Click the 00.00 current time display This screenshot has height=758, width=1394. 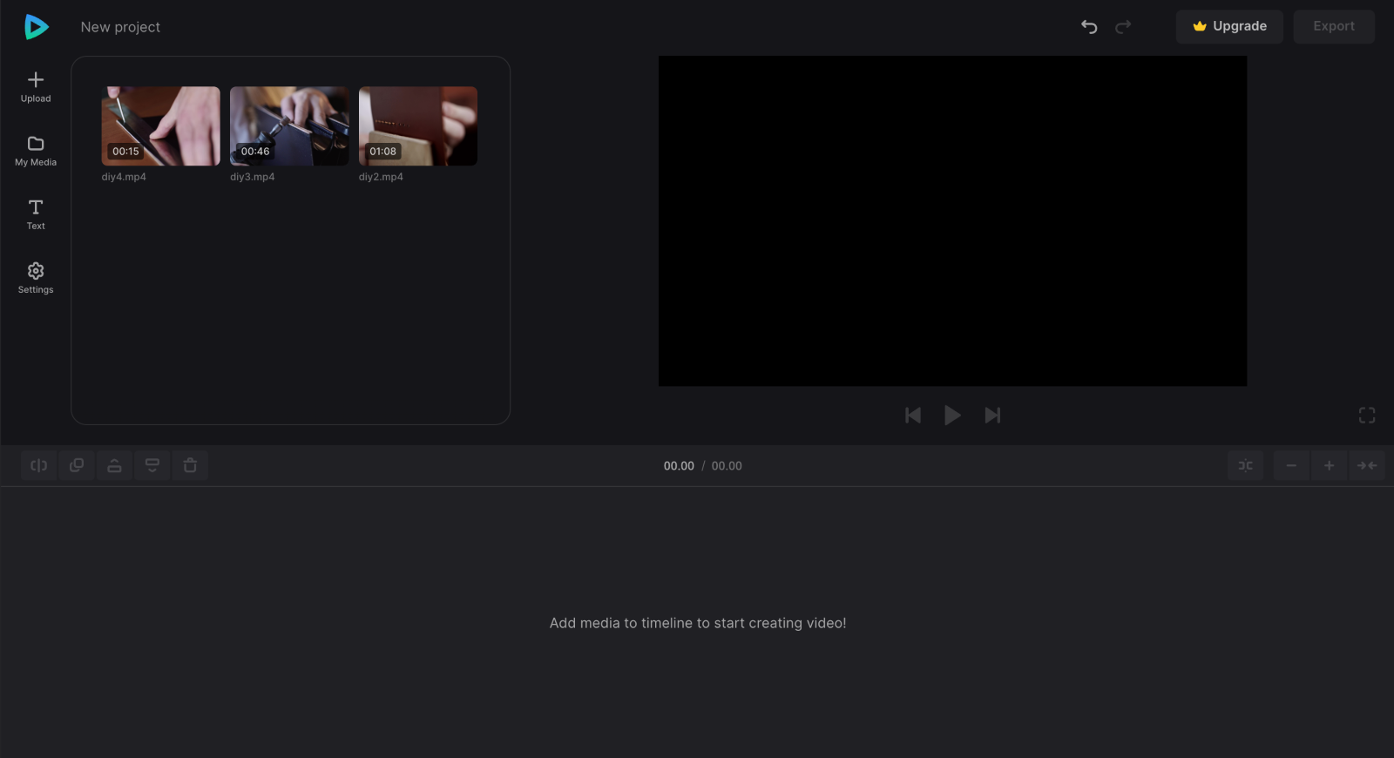pyautogui.click(x=679, y=466)
